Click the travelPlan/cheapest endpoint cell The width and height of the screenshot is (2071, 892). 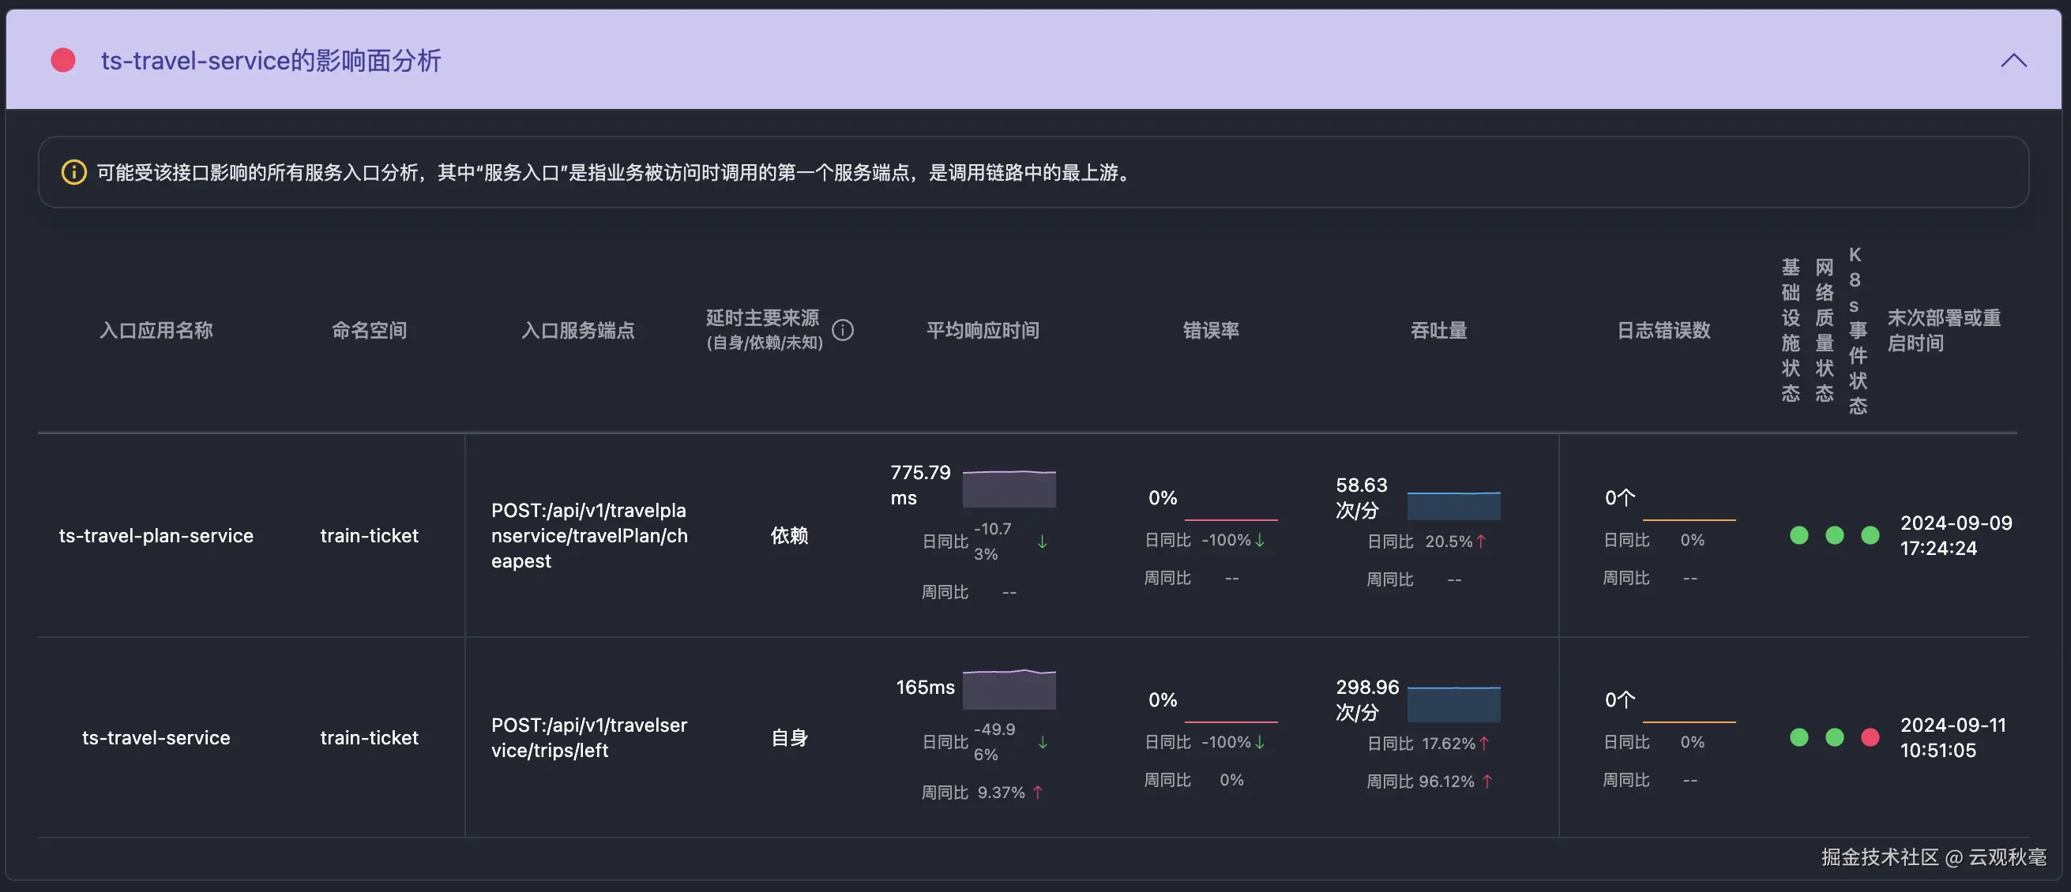coord(589,536)
